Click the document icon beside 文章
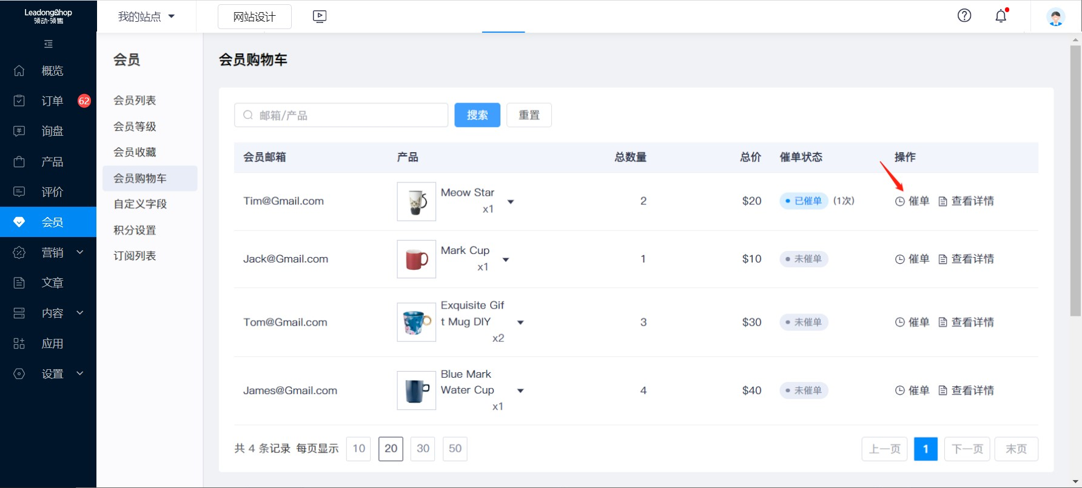This screenshot has width=1082, height=488. tap(19, 282)
